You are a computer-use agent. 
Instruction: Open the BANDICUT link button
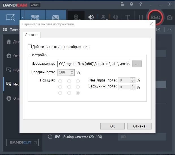click(x=23, y=142)
